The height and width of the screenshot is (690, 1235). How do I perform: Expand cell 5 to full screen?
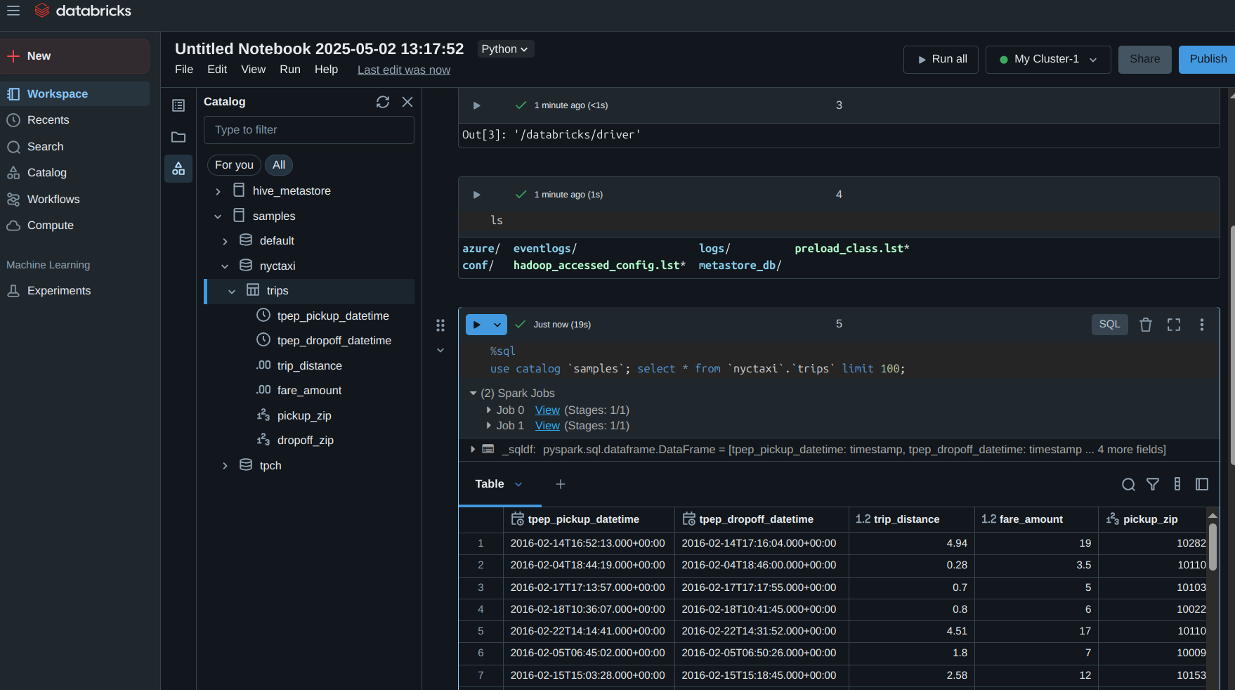click(1174, 325)
